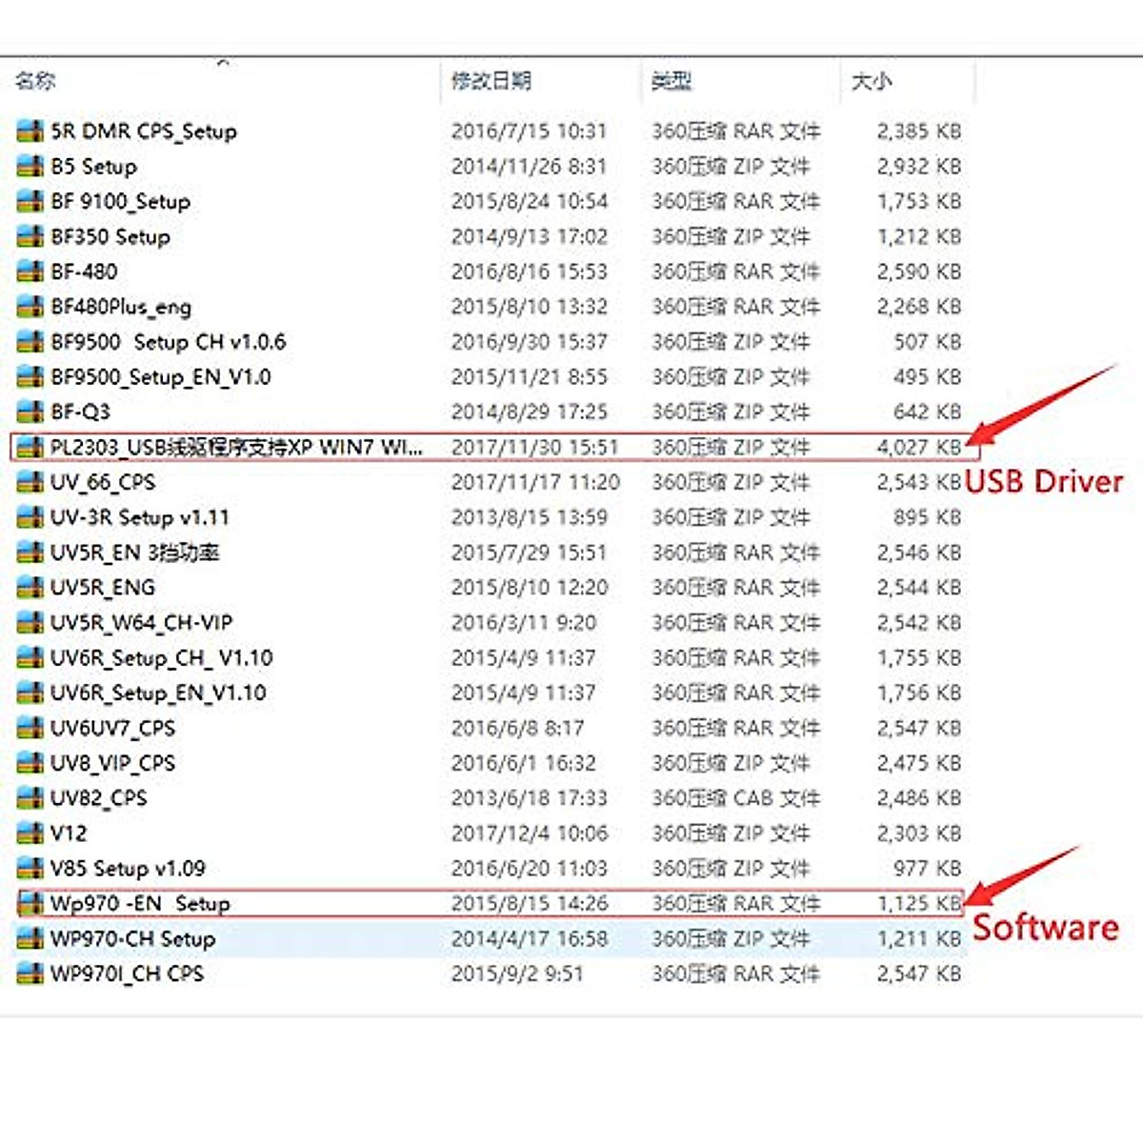Click the PL2303 USB driver zip file icon
The height and width of the screenshot is (1143, 1143).
coord(28,447)
